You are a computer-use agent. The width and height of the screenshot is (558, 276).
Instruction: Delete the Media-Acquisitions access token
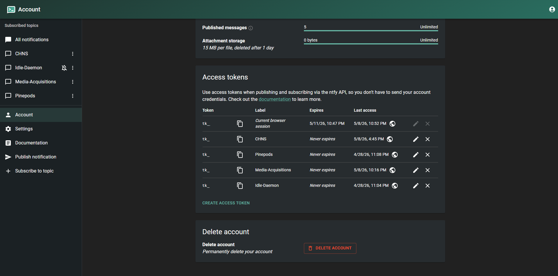click(x=428, y=170)
